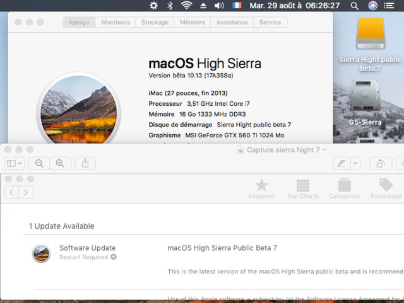Image resolution: width=404 pixels, height=303 pixels.
Task: Open Notification Center list icon
Action: (x=389, y=6)
